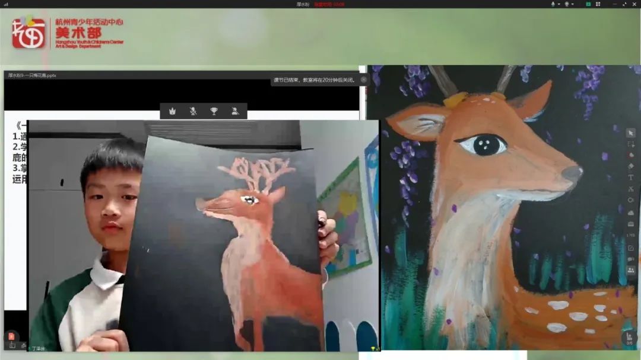The width and height of the screenshot is (641, 360).
Task: Click the page number indicator in the toolbar
Action: (x=630, y=236)
